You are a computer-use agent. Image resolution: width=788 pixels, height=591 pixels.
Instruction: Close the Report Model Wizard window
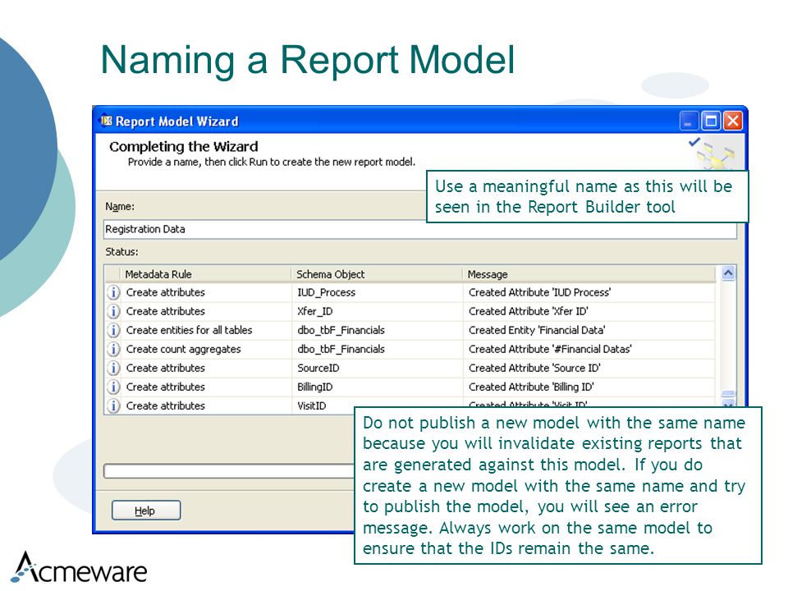click(x=733, y=121)
